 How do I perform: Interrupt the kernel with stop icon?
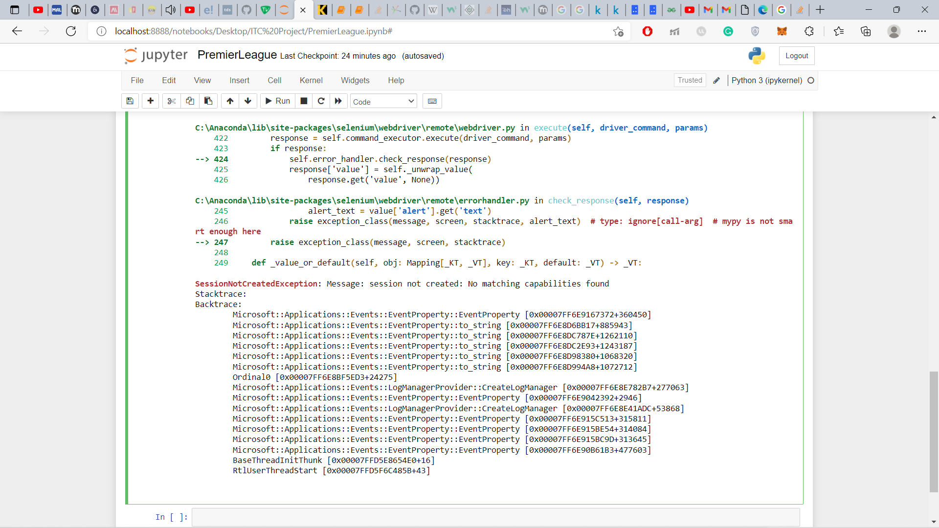click(x=304, y=101)
